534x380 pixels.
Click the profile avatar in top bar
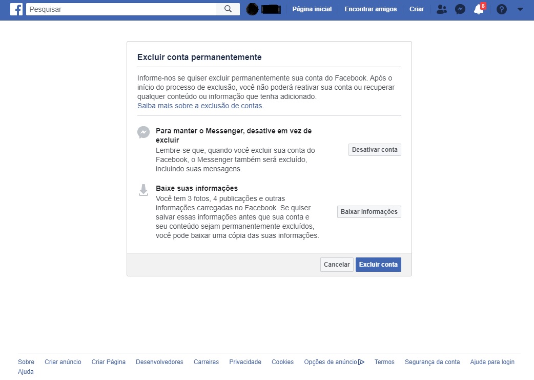tap(252, 9)
